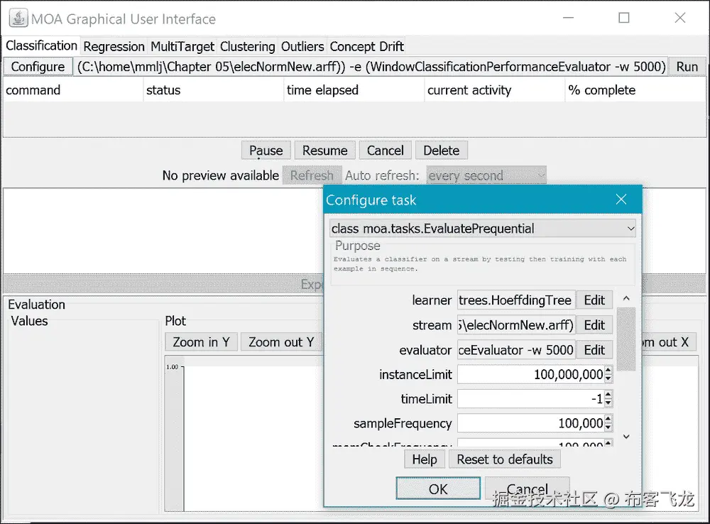
Task: Edit the evaluator option
Action: click(594, 350)
